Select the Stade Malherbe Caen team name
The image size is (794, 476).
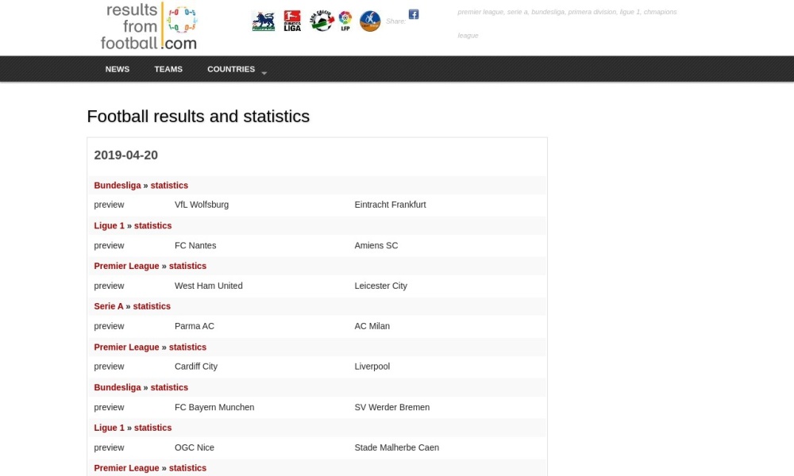pyautogui.click(x=396, y=447)
